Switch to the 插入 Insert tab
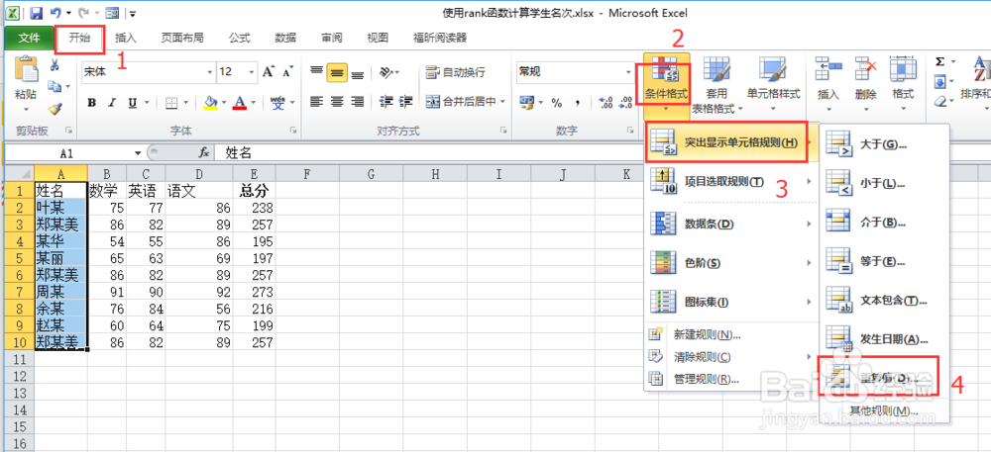 click(125, 38)
